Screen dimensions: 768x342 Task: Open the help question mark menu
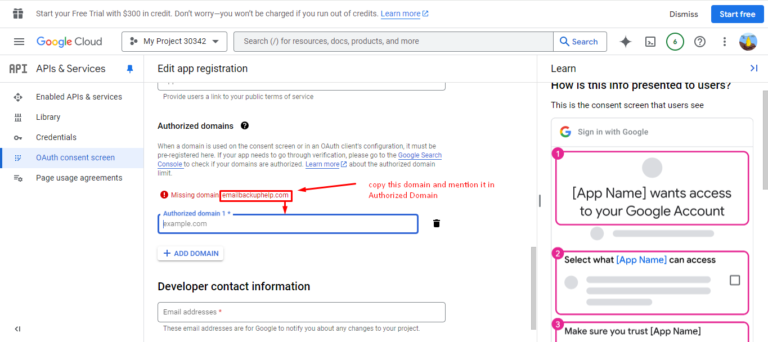click(x=700, y=42)
